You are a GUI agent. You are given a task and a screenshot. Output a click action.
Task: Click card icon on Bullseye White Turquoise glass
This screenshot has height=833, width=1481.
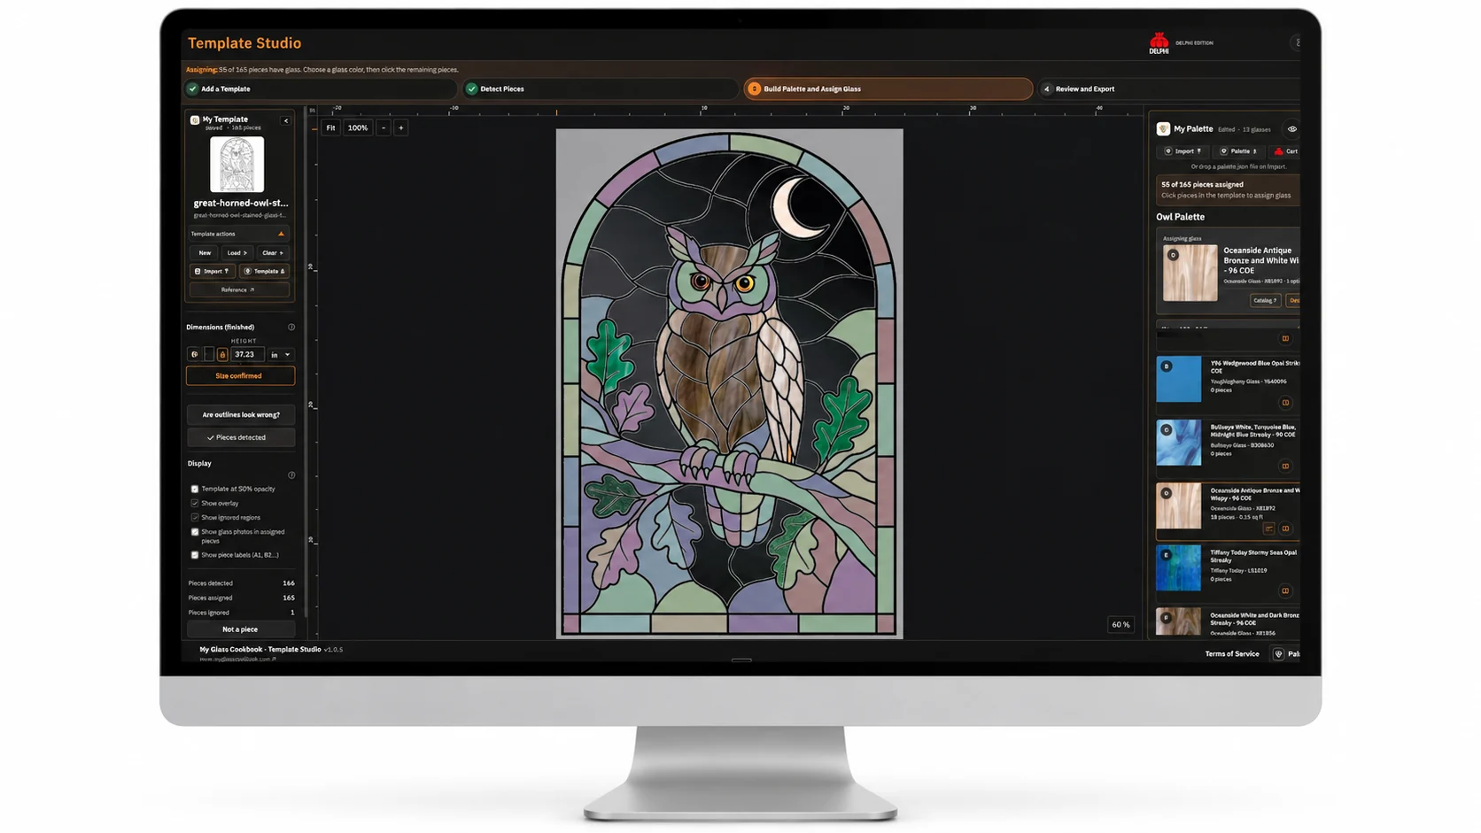point(1285,467)
